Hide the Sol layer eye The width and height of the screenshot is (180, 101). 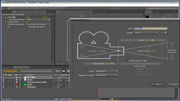coord(4,84)
